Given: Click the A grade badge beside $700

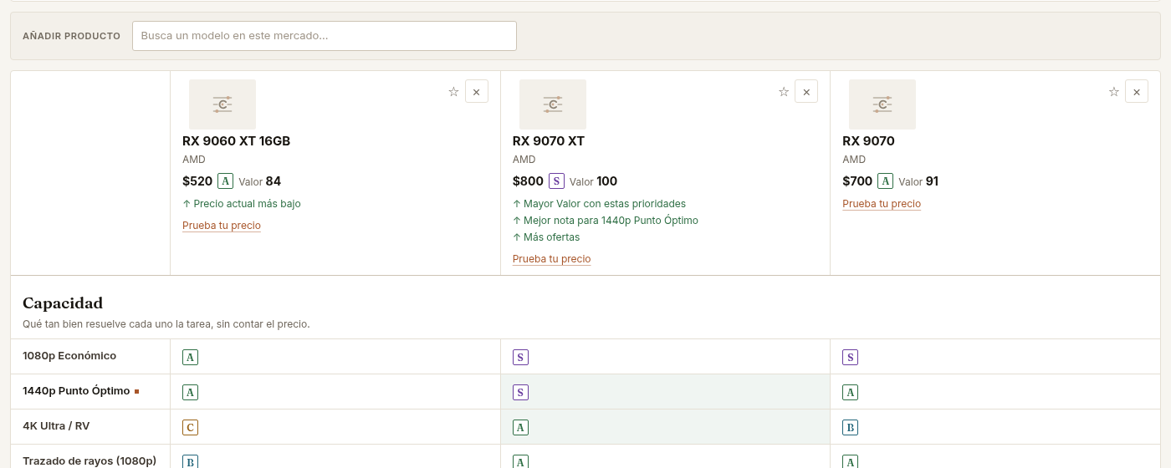Looking at the screenshot, I should [x=885, y=181].
